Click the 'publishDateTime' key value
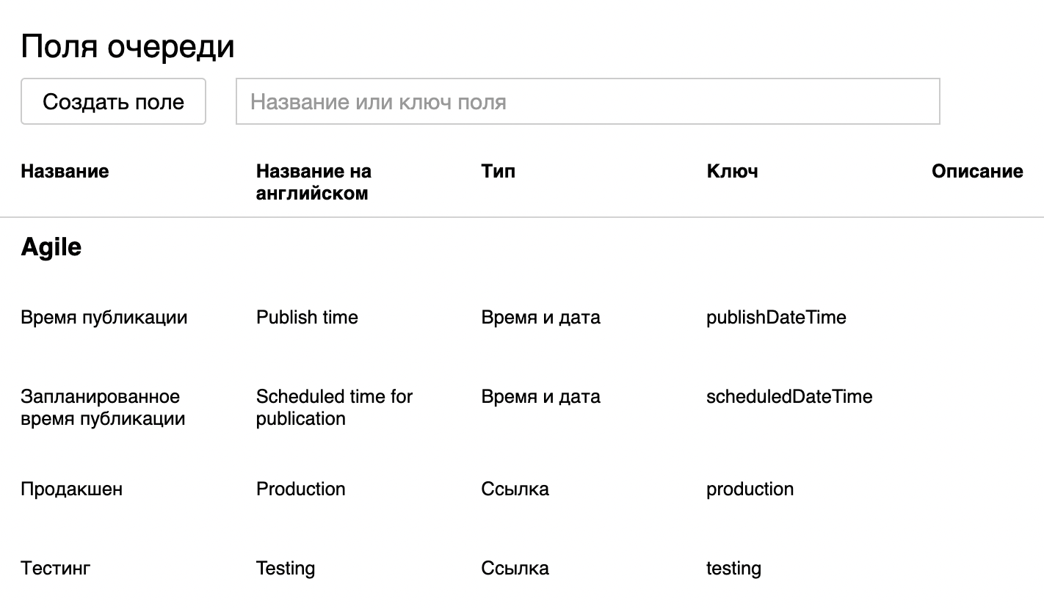The image size is (1044, 609). [776, 318]
